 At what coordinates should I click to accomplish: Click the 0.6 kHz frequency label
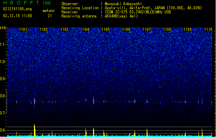(x=3, y=130)
